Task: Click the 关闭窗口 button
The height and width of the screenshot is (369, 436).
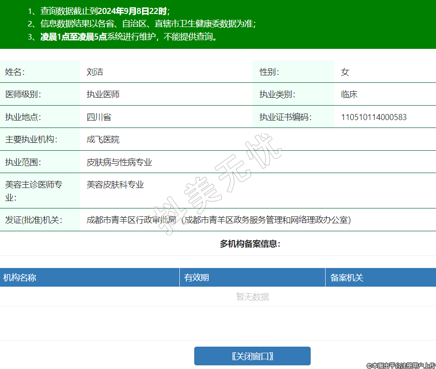Action: point(252,356)
